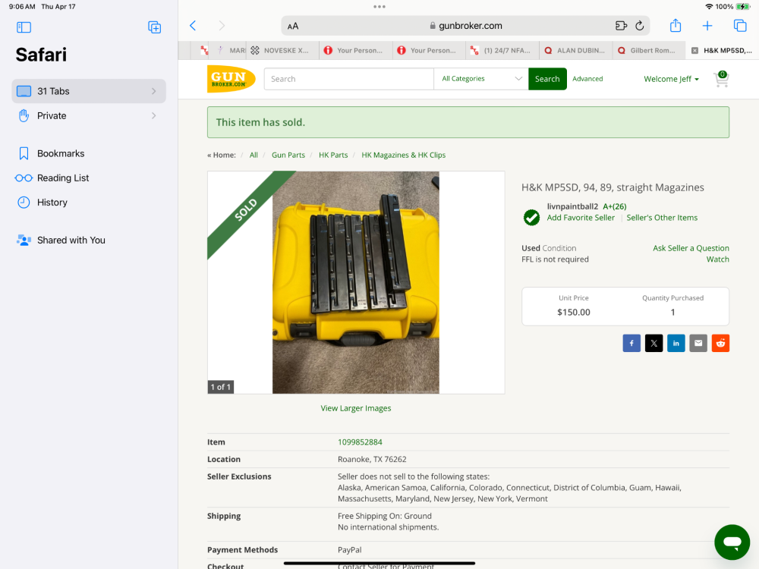Share listing on Facebook
Screen dimensions: 759x569
(631, 343)
